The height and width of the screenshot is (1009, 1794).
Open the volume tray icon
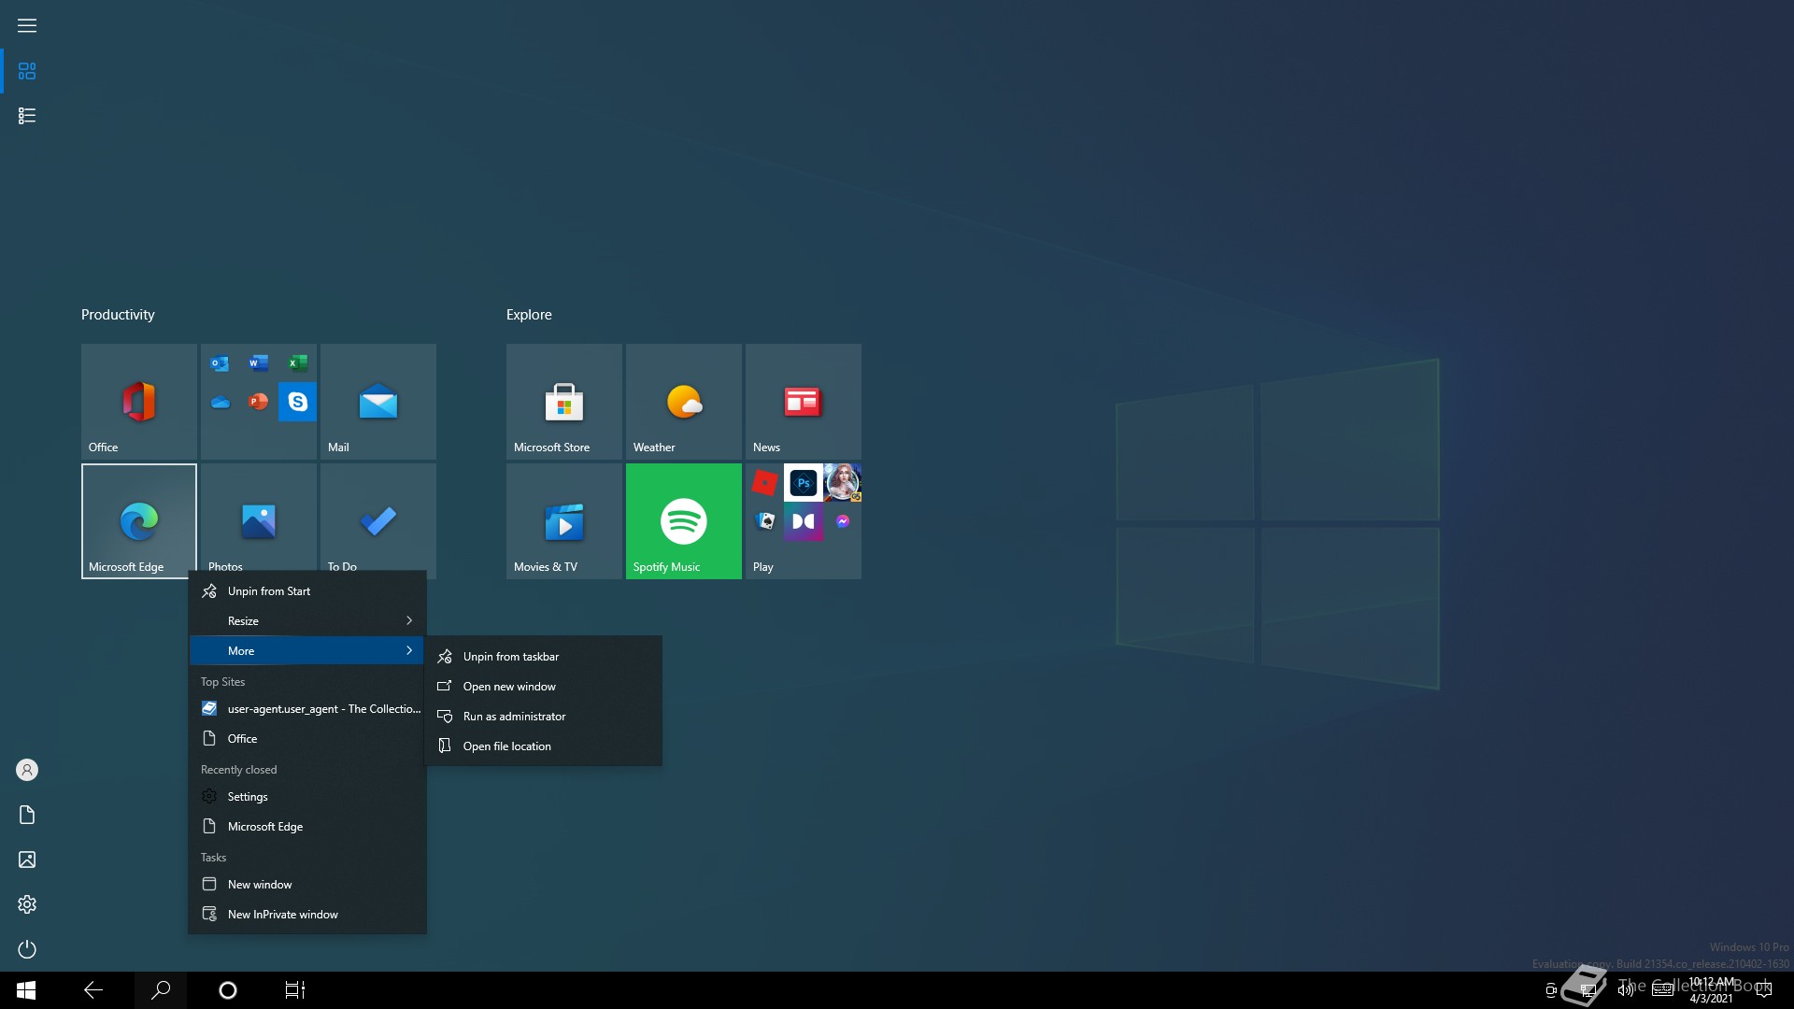(1626, 990)
